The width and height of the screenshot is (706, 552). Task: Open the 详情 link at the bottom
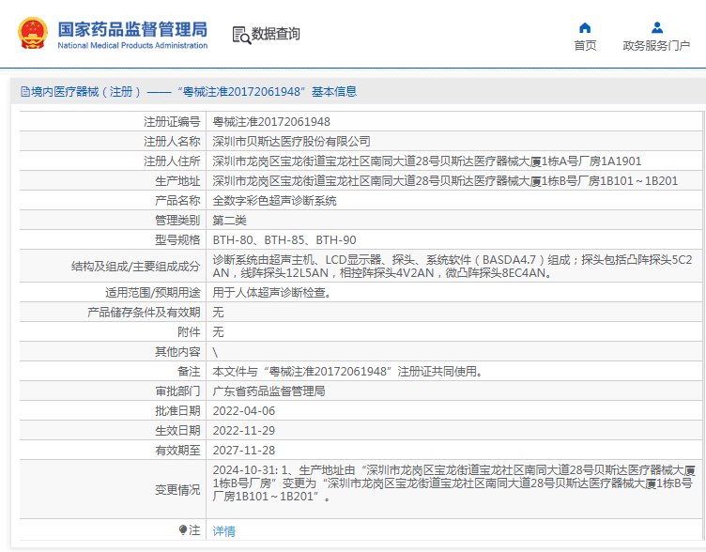[223, 531]
